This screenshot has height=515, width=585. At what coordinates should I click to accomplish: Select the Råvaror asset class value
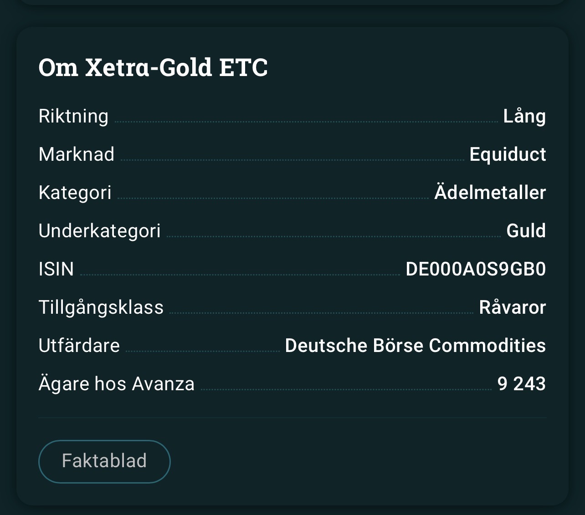pos(512,307)
